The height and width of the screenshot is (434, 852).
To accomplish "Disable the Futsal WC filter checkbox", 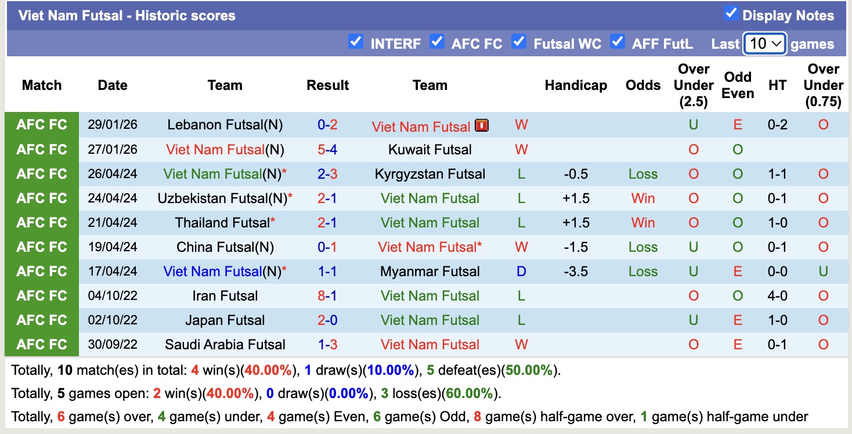I will (x=519, y=41).
